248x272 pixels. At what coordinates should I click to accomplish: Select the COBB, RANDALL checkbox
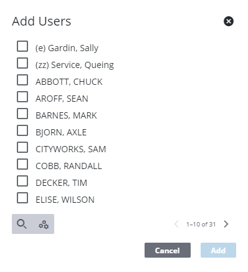(22, 164)
